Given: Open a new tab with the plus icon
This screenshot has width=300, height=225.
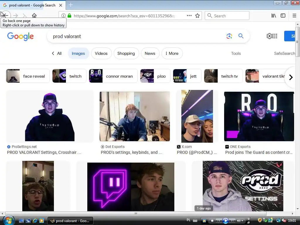Looking at the screenshot, I should coord(71,5).
